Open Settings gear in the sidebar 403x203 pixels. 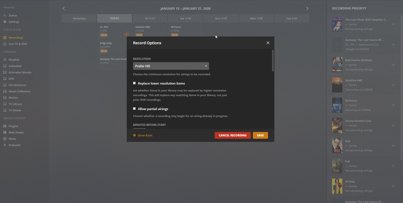[4, 22]
